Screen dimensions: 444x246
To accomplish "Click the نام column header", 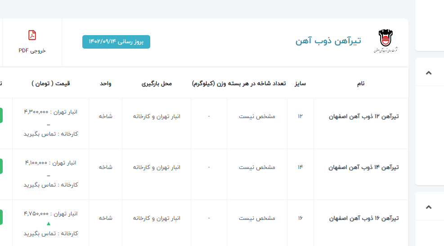I will click(x=361, y=83).
